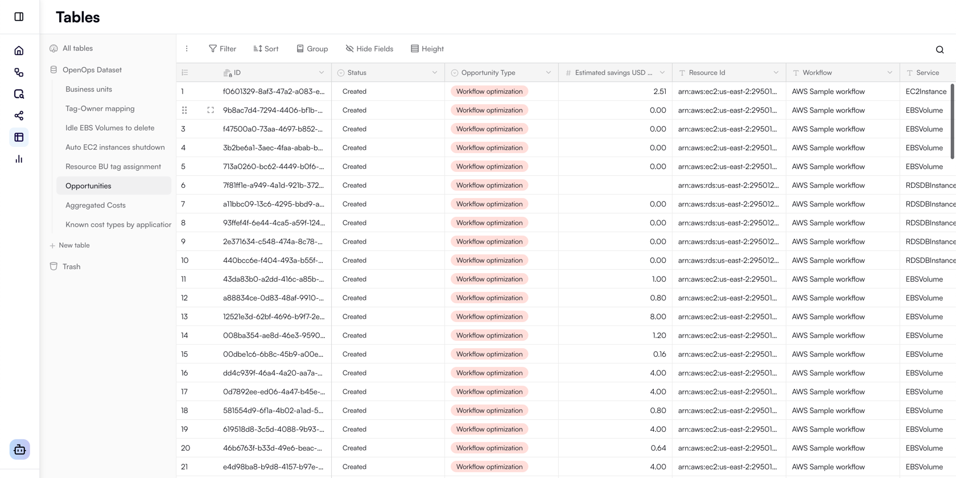Open Status column dropdown arrow
Viewport: 956px width, 478px height.
(435, 73)
